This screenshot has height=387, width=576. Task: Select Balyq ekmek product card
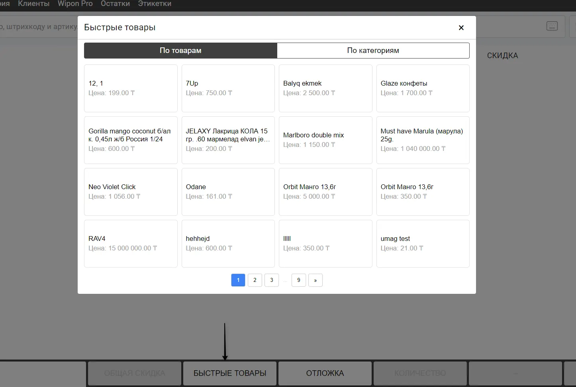click(325, 88)
